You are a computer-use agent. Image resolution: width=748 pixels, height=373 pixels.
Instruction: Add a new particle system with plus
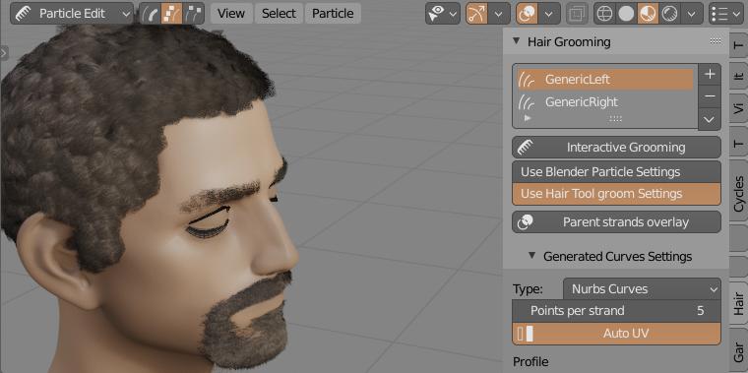point(710,75)
